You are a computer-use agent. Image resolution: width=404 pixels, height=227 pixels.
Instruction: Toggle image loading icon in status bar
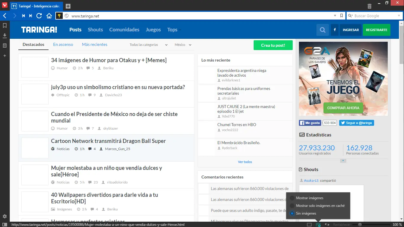pos(318,225)
